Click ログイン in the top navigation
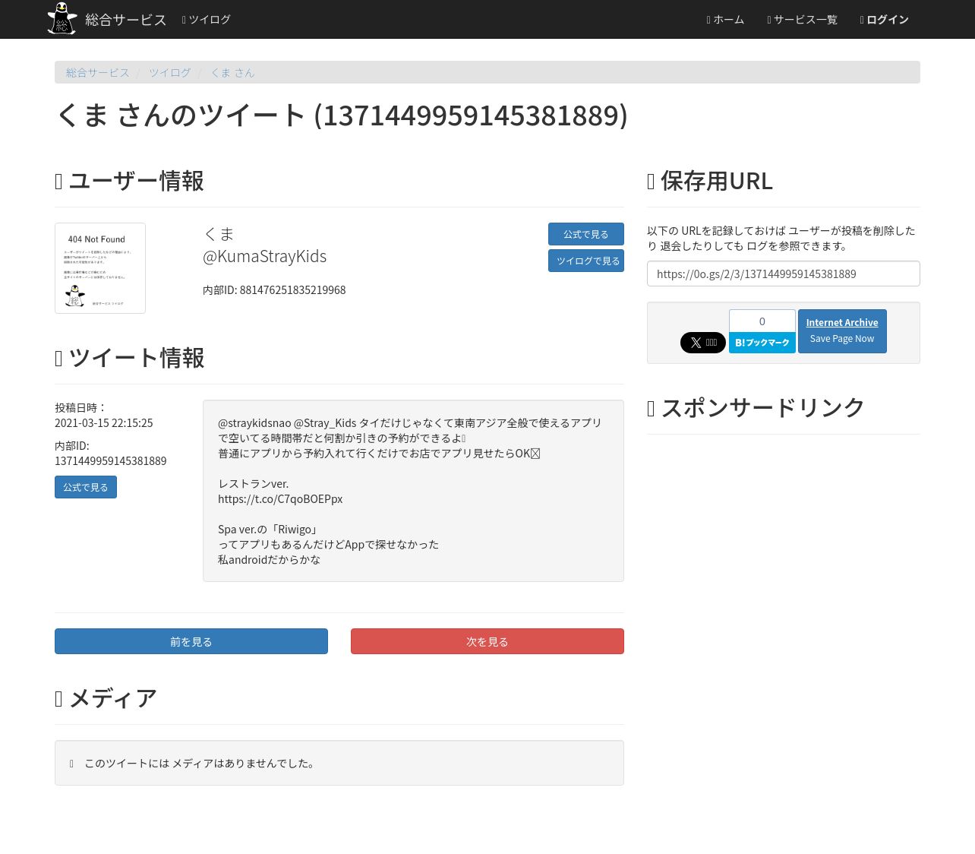This screenshot has width=975, height=854. coord(884,20)
